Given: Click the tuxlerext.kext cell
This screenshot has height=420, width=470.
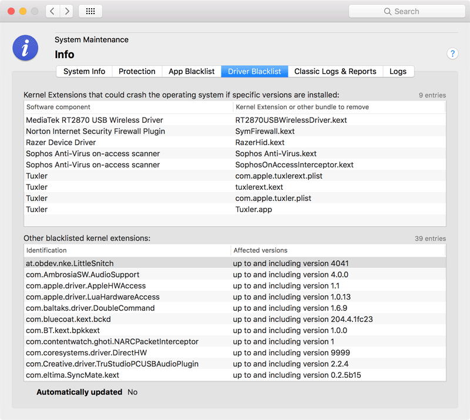Looking at the screenshot, I should click(x=259, y=187).
